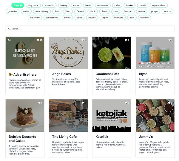Image resolution: width=179 pixels, height=161 pixels.
Task: Tap the heart icon on Blyss card
Action: coord(169,40)
